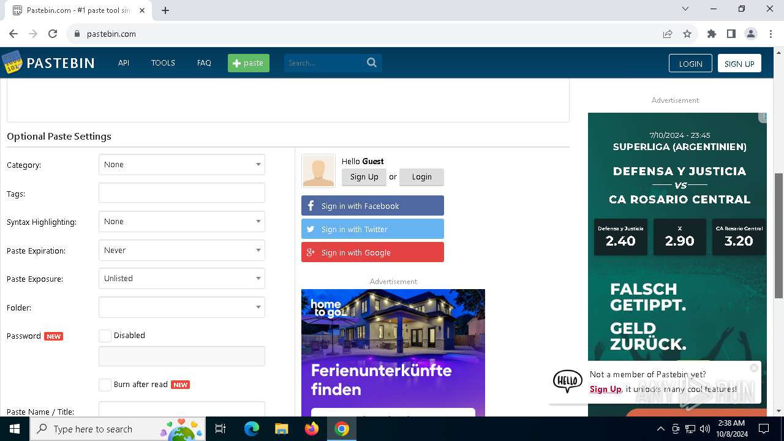Image resolution: width=784 pixels, height=441 pixels.
Task: Open the Paste Expiration dropdown
Action: tap(182, 251)
